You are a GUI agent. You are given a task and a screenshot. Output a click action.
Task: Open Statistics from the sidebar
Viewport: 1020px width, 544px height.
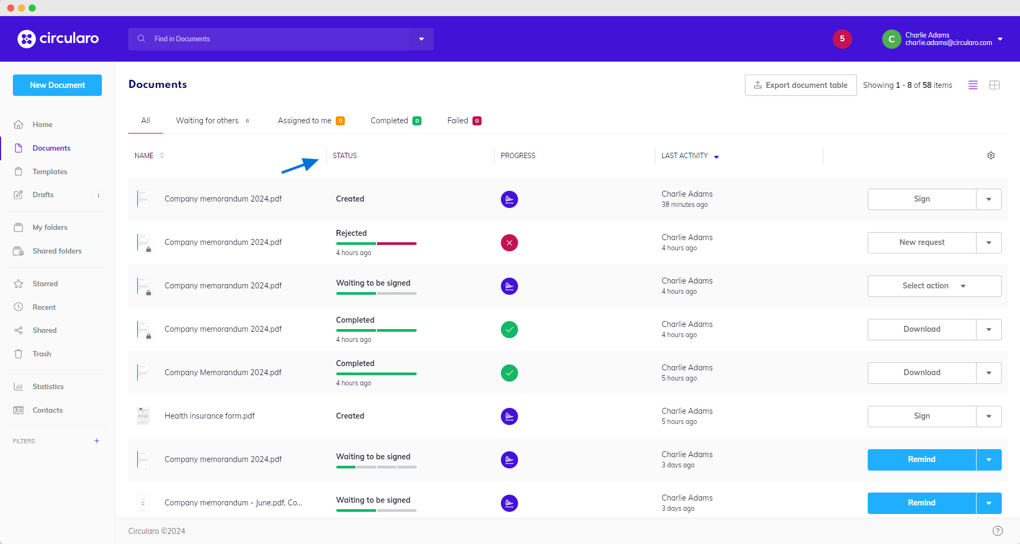(48, 386)
